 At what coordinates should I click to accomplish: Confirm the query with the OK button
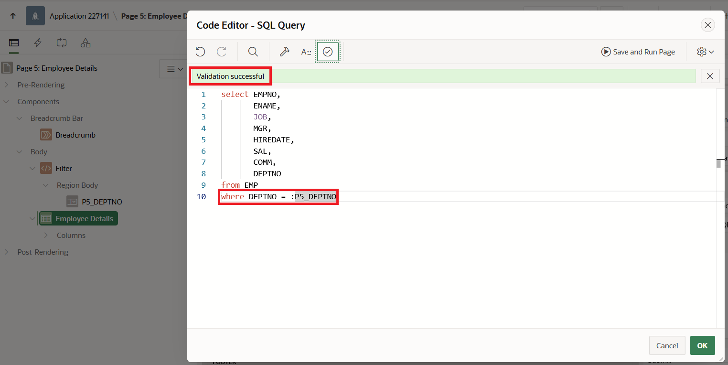702,345
